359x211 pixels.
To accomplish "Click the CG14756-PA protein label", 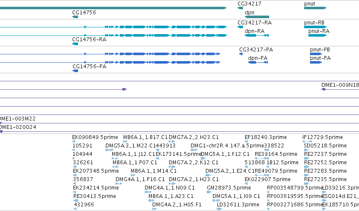I will [89, 67].
